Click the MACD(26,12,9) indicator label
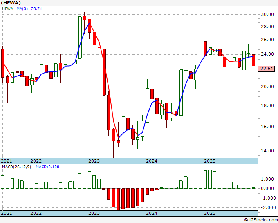 click(x=16, y=167)
